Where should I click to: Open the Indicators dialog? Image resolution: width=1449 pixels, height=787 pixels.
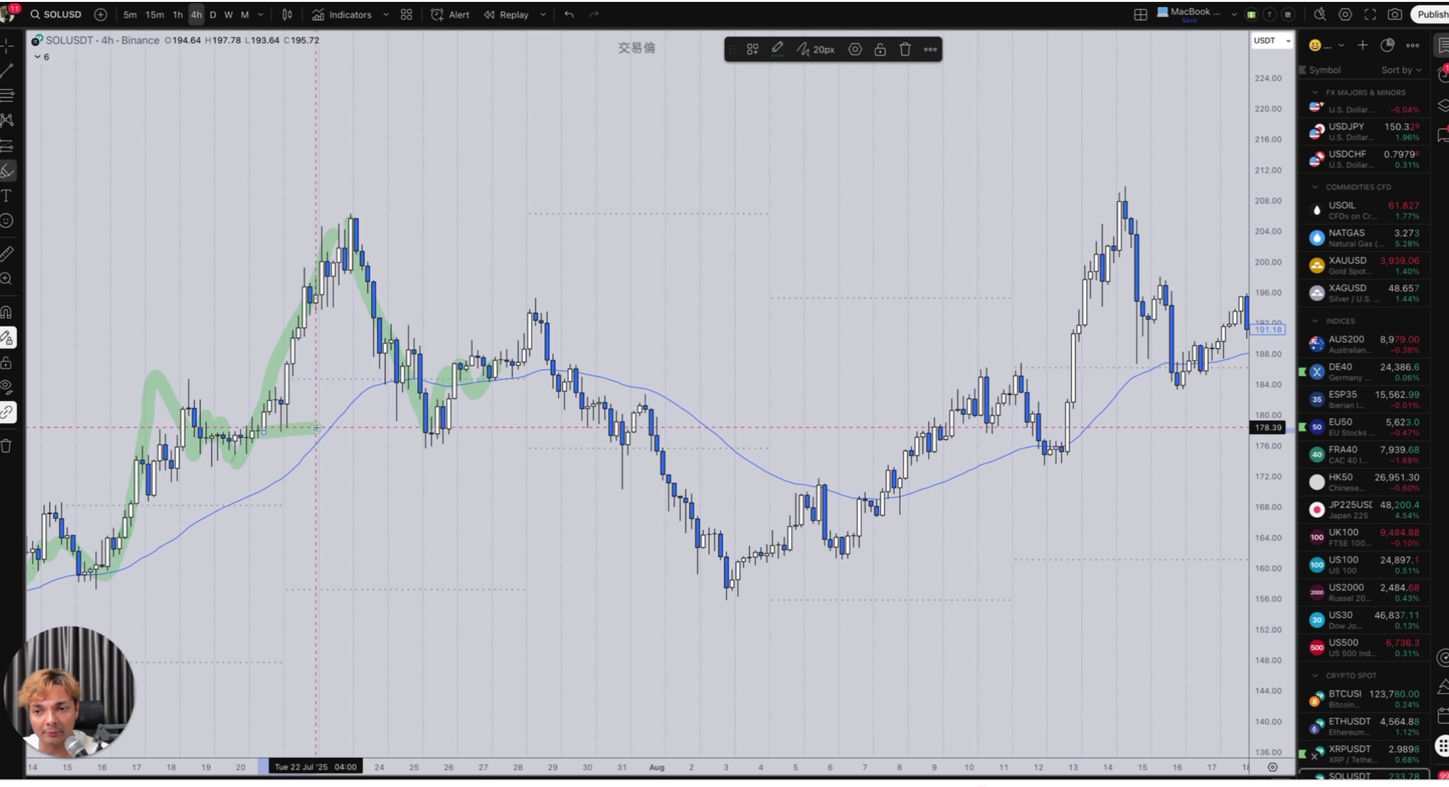[342, 14]
